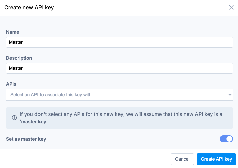Screen dimensions: 238x168
Task: Cancel the API key creation
Action: [x=182, y=159]
